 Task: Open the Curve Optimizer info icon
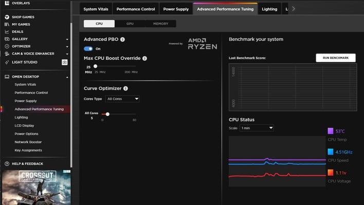click(x=125, y=89)
